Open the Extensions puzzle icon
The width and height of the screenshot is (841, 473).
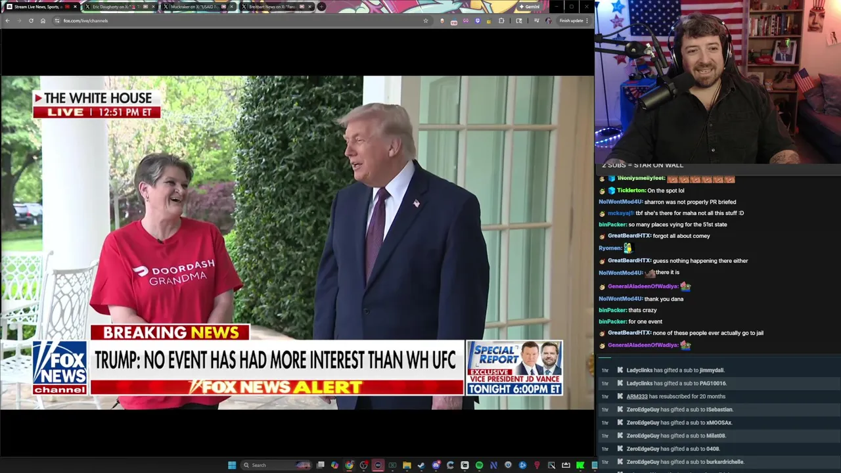click(501, 20)
